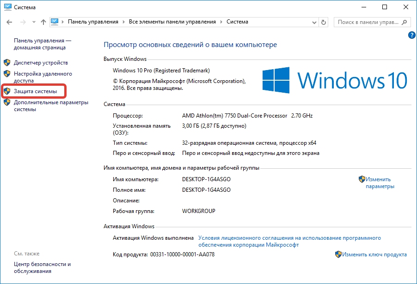The image size is (417, 284).
Task: Open the recent locations dropdown arrow
Action: point(33,22)
